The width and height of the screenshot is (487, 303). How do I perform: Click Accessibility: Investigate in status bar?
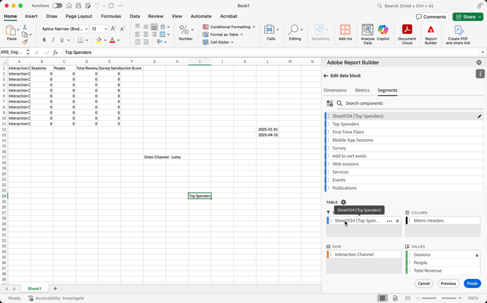(x=56, y=298)
